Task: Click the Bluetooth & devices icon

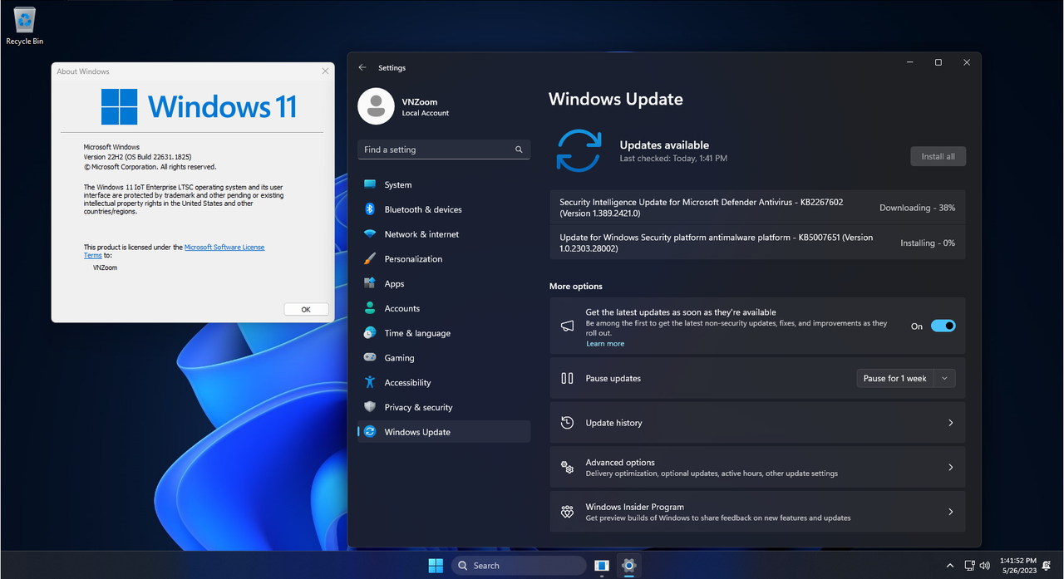Action: click(370, 209)
